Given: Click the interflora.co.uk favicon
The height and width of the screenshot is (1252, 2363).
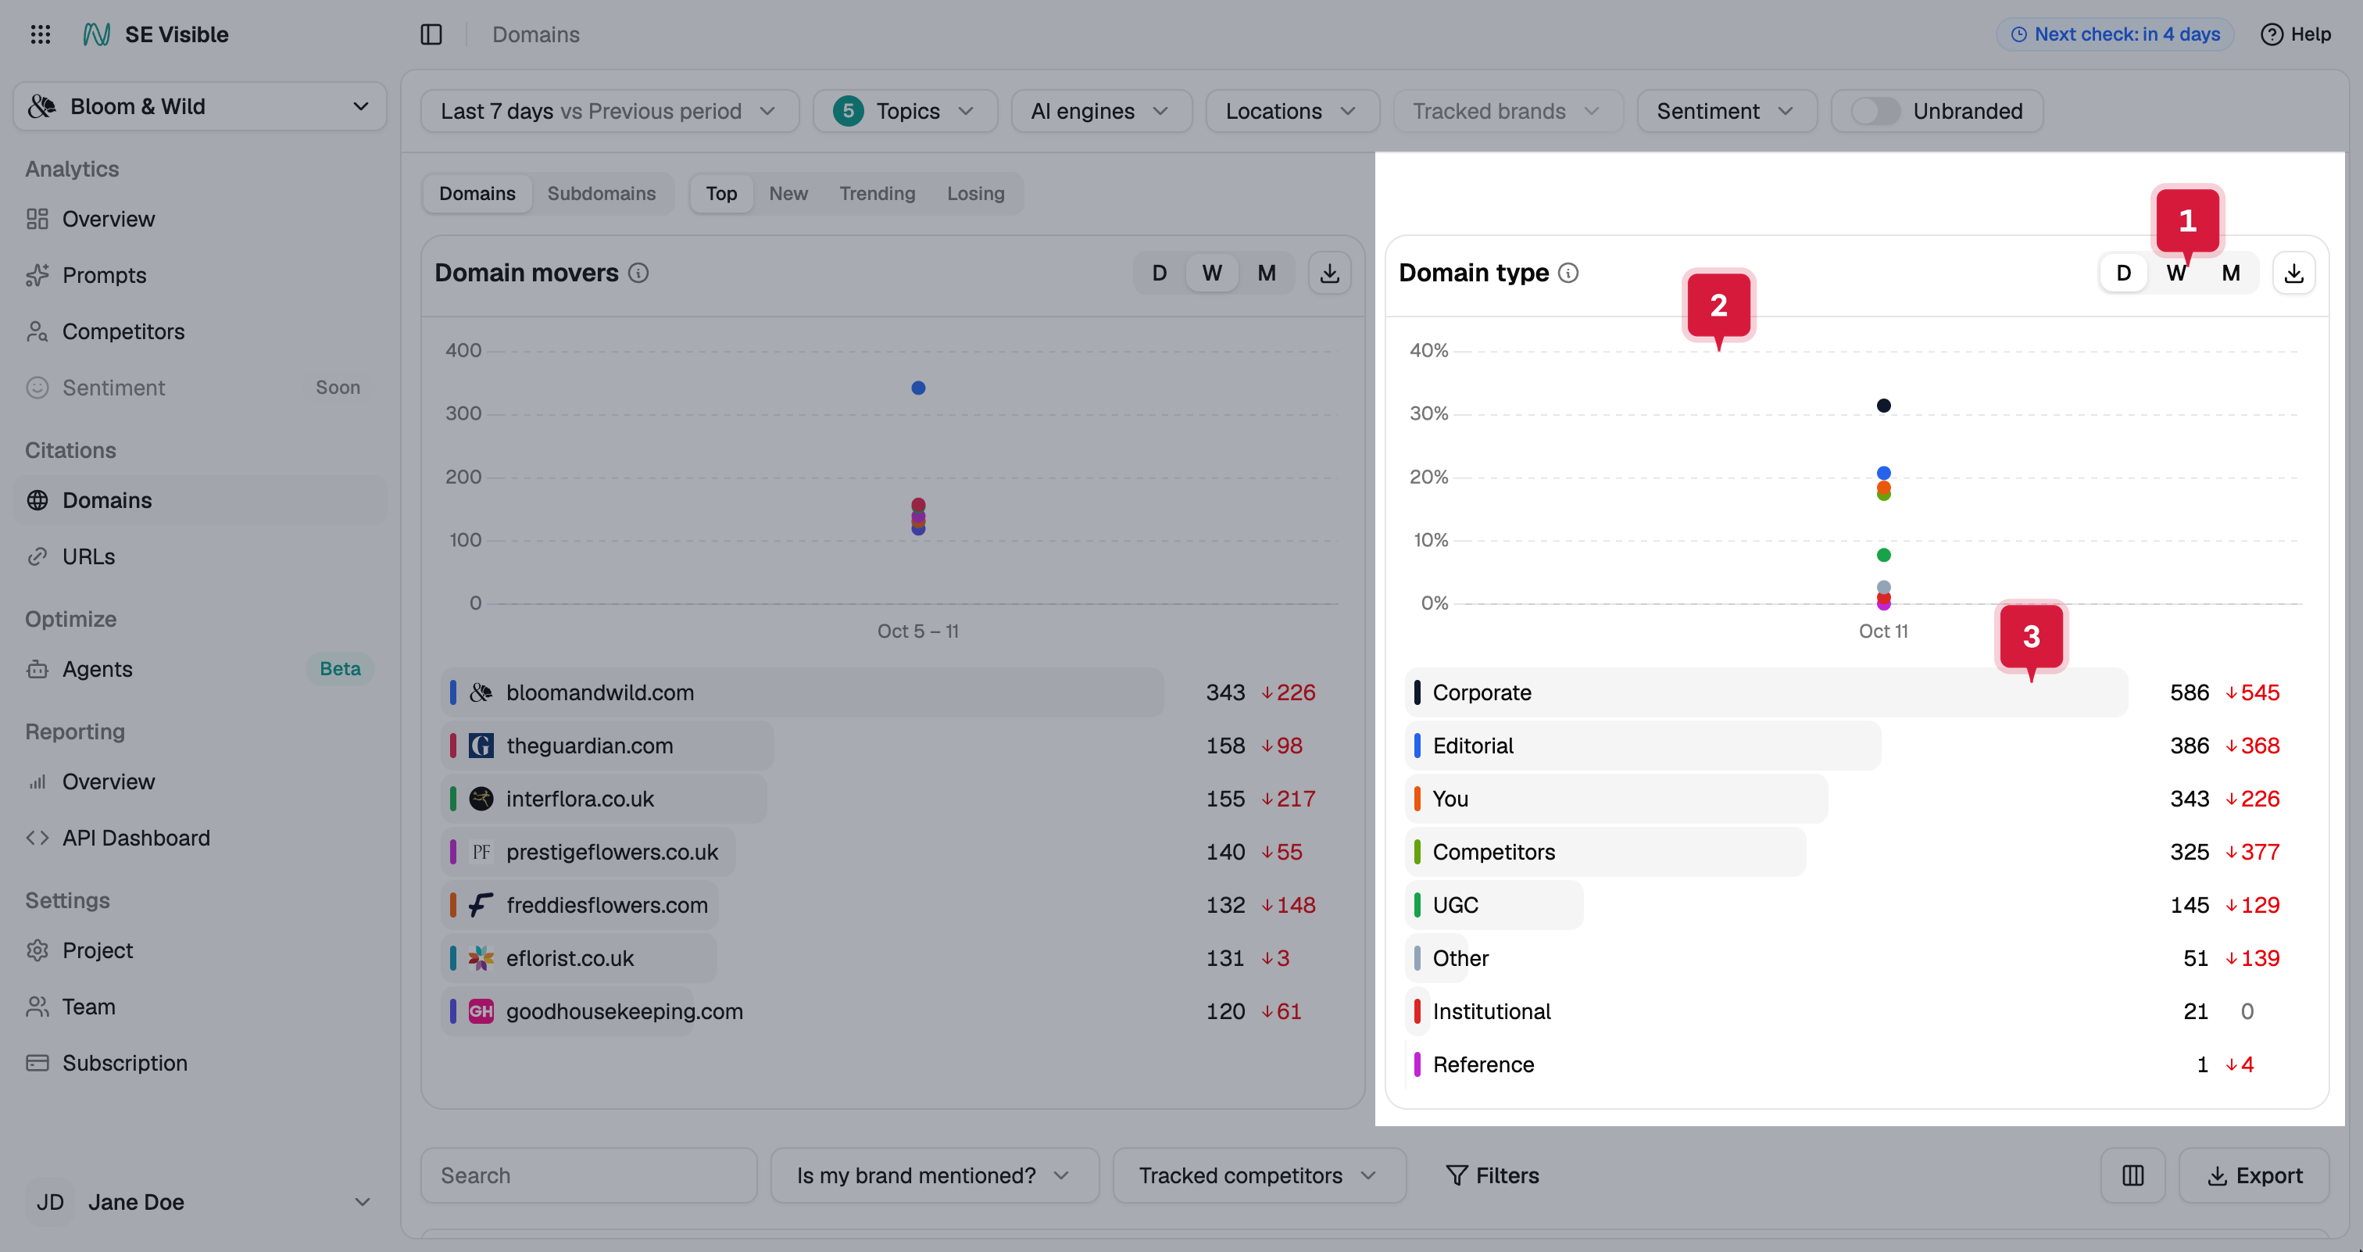Looking at the screenshot, I should (x=481, y=799).
